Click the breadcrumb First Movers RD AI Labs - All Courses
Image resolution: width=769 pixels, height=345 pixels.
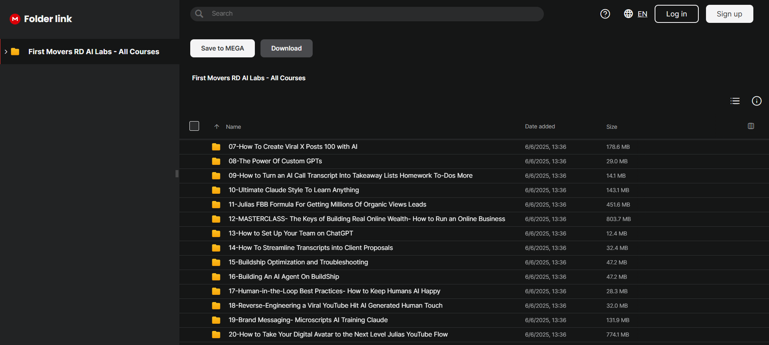248,78
